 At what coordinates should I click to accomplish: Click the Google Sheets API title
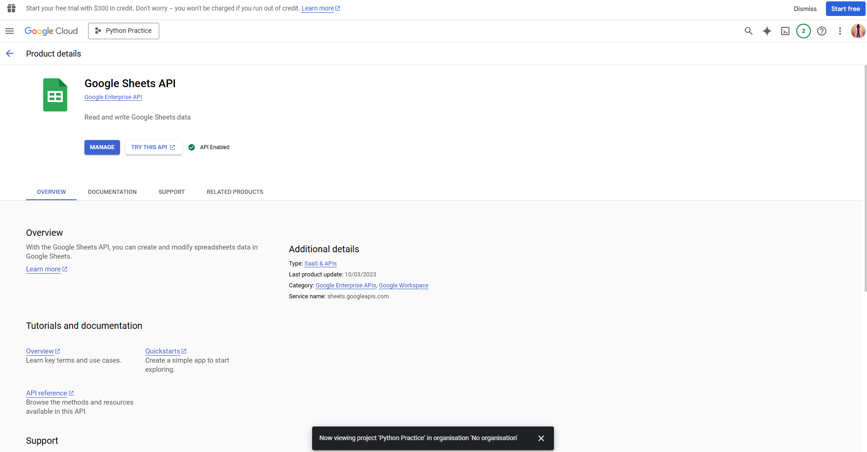click(130, 83)
